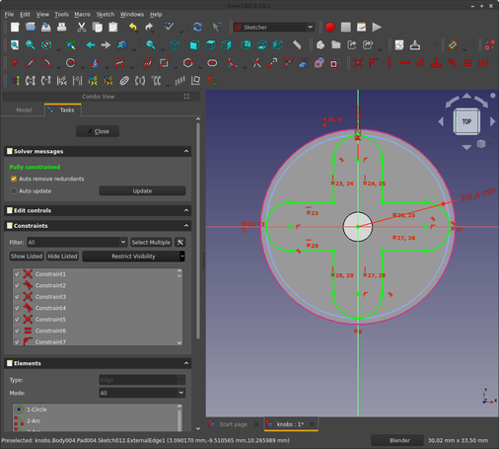Start macro recording with red button
This screenshot has width=499, height=449.
[330, 27]
